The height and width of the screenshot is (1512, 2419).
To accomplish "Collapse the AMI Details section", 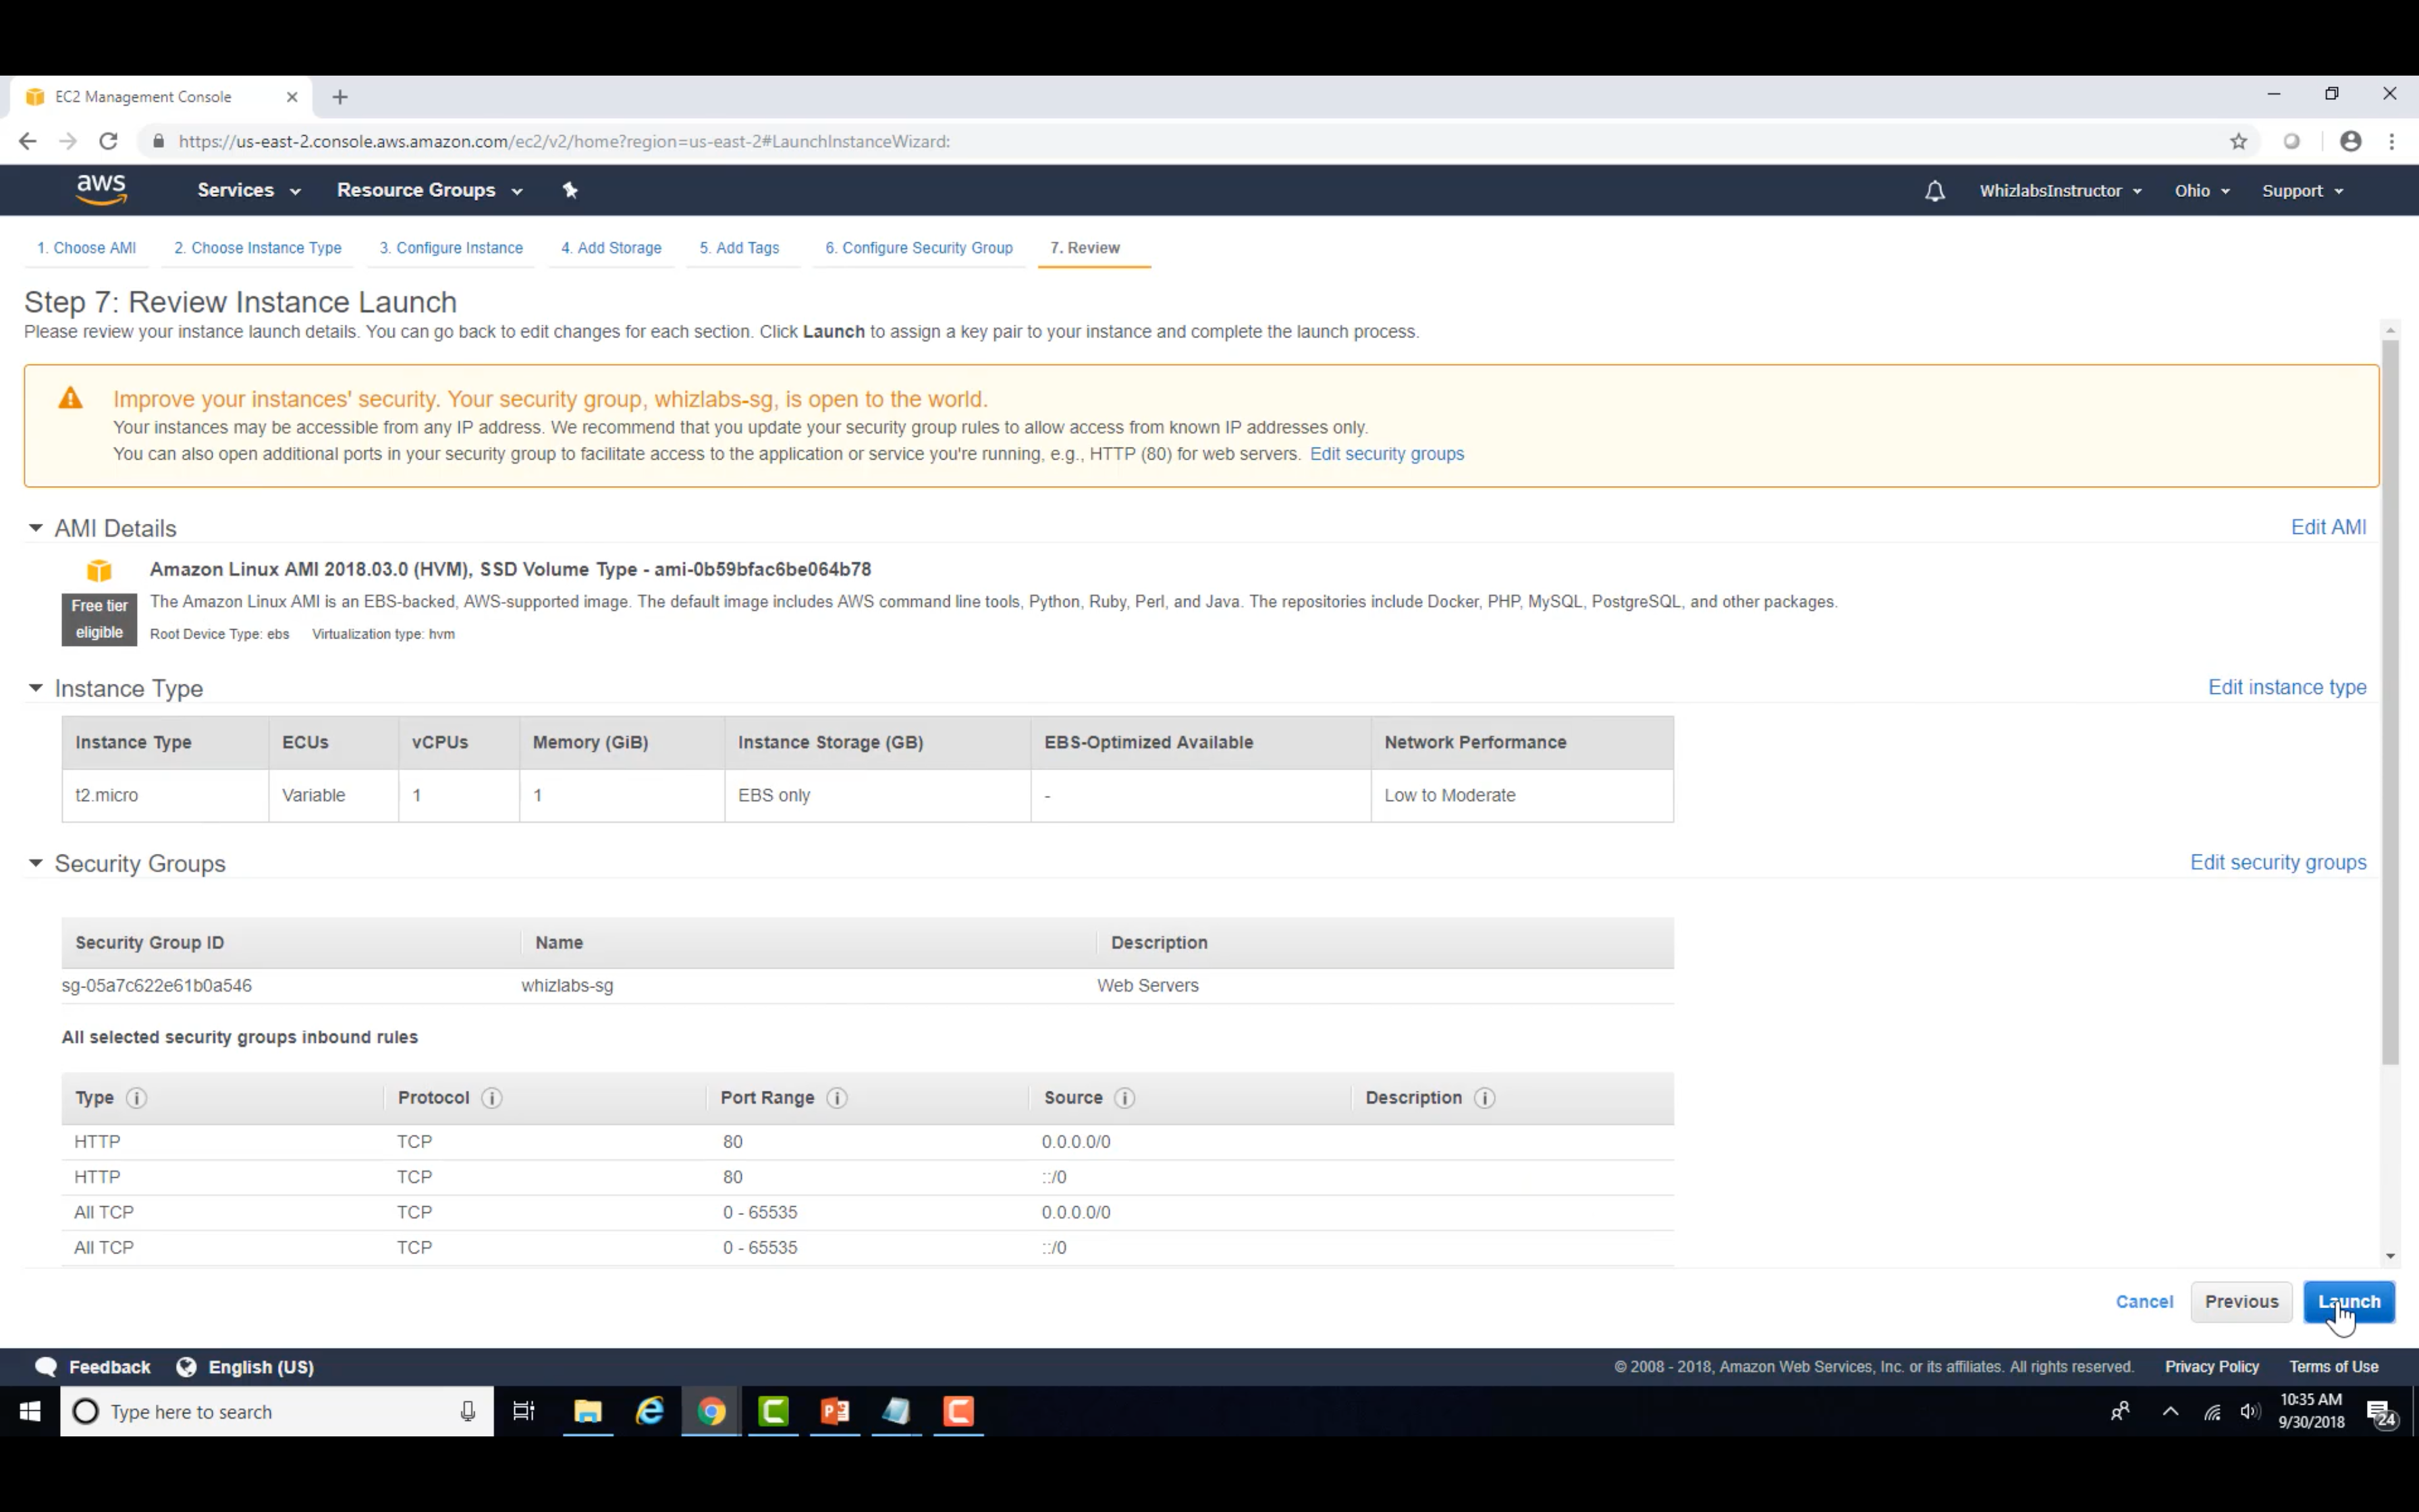I will coord(36,528).
